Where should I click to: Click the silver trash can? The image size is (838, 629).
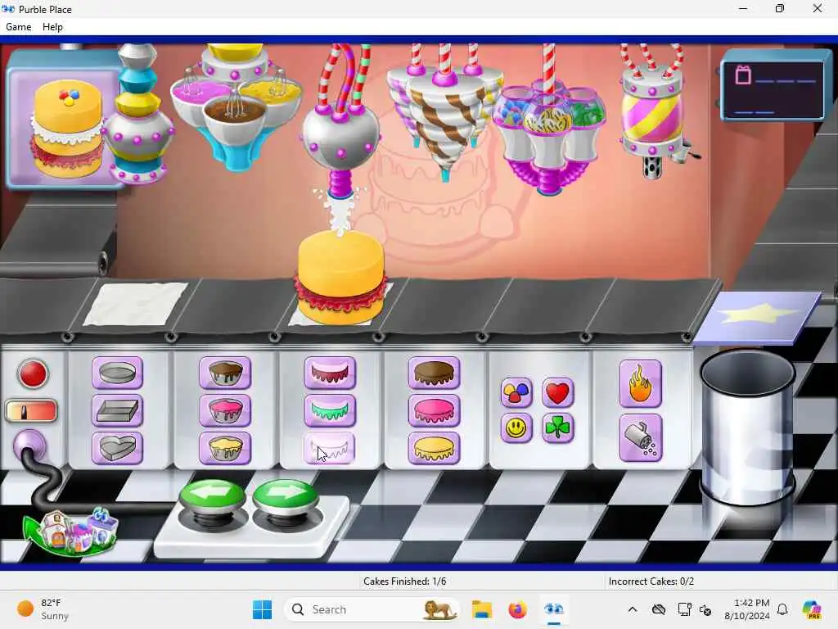coord(748,428)
